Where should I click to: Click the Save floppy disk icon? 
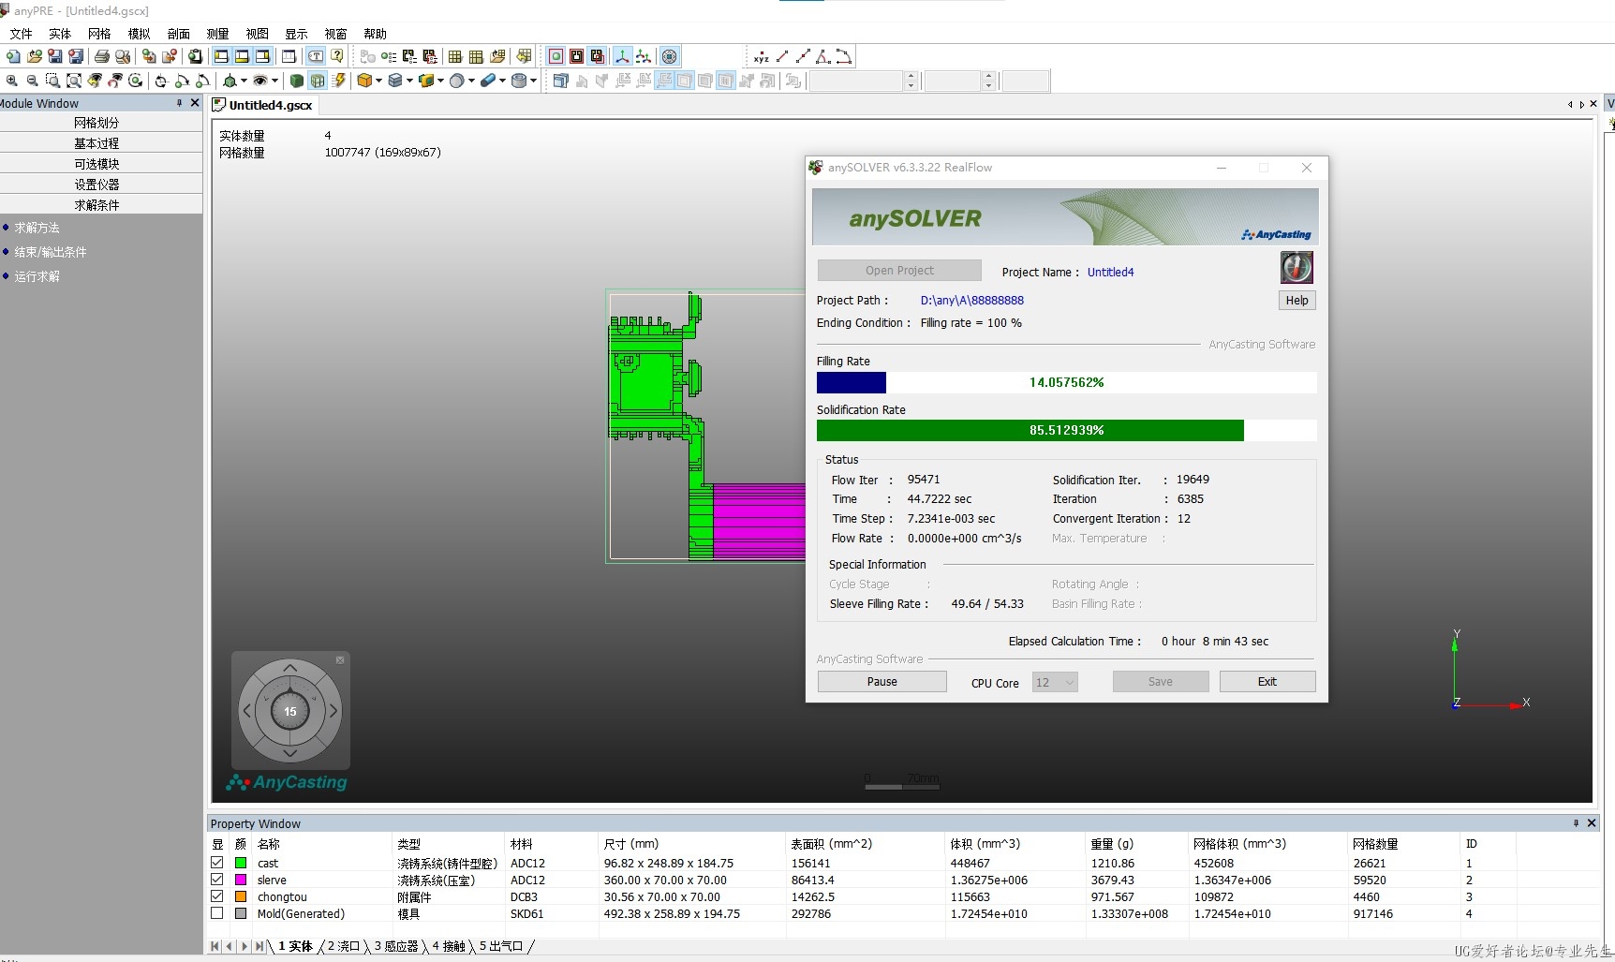[x=55, y=56]
